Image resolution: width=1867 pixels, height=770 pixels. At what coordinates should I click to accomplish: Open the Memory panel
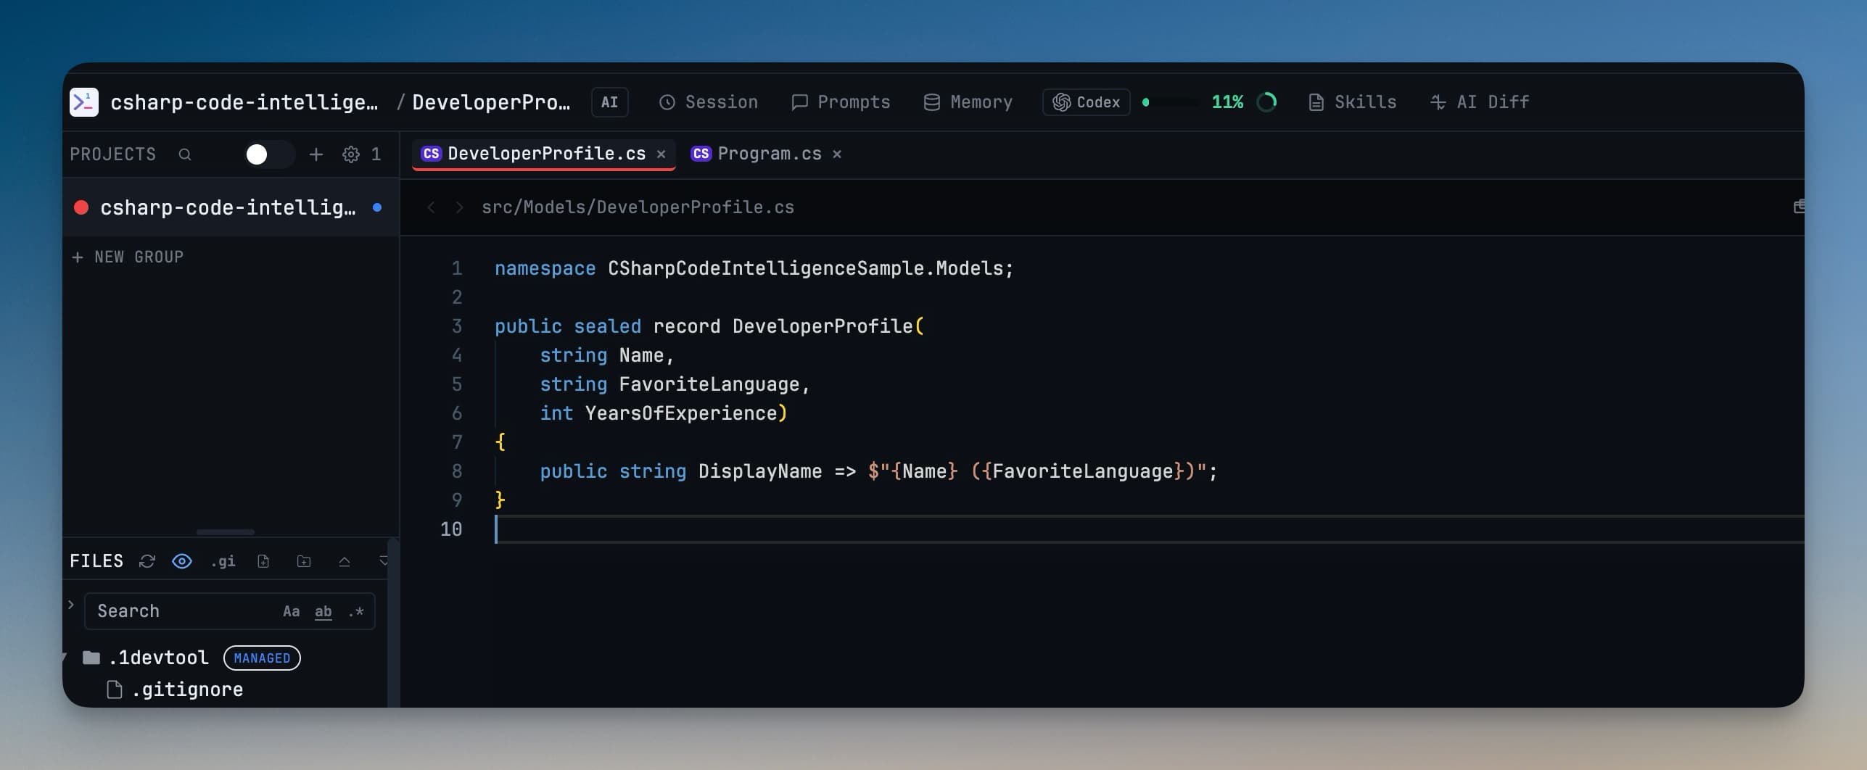pos(968,102)
